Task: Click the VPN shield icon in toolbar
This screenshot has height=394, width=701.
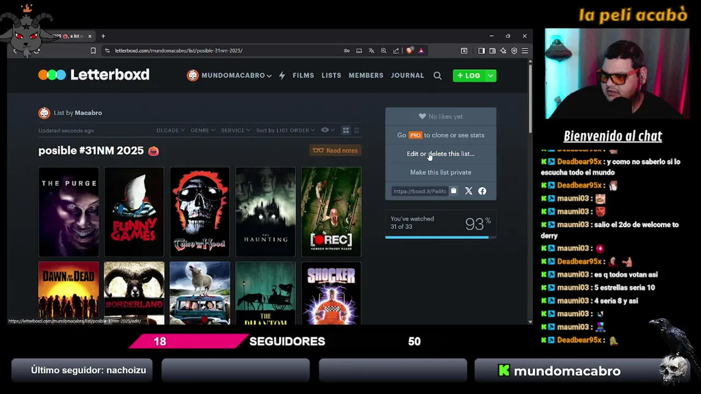Action: (514, 50)
